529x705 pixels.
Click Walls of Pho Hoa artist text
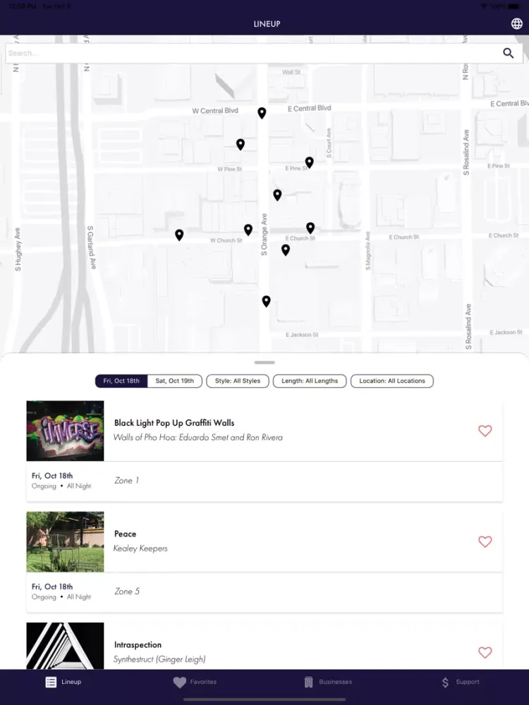click(x=198, y=437)
